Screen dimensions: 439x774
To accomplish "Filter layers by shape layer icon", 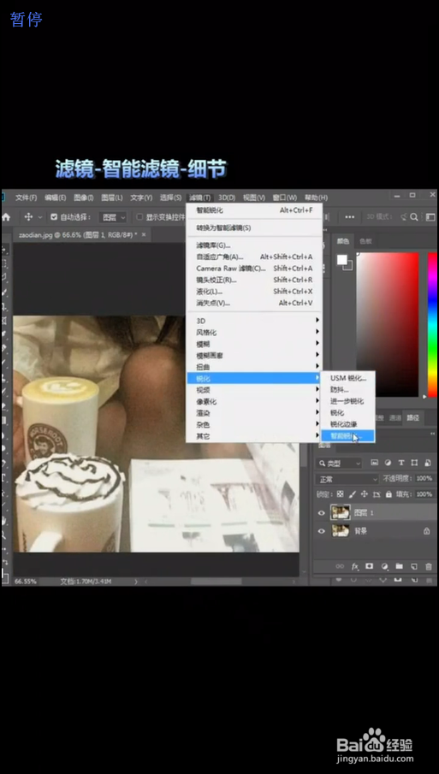I will tap(414, 463).
